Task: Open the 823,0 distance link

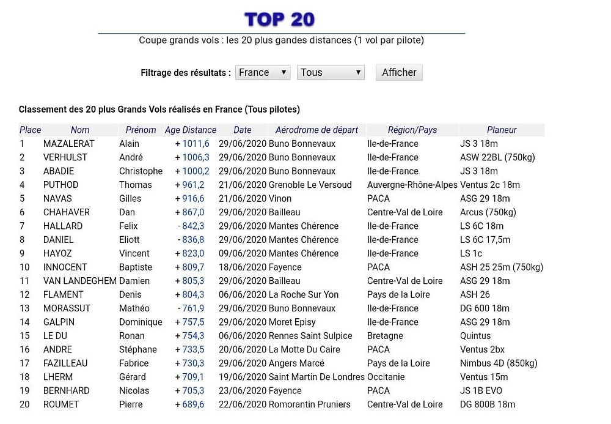Action: 193,253
